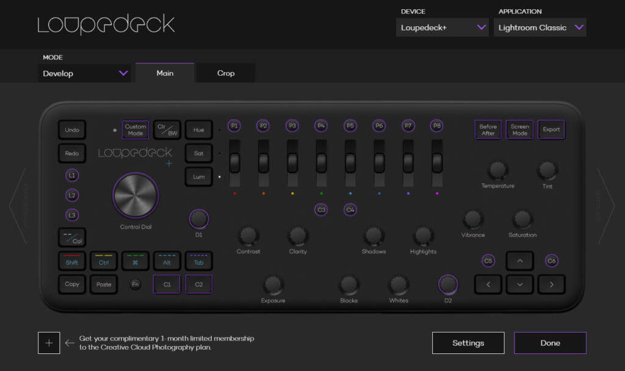Click the C3 circular button

321,210
